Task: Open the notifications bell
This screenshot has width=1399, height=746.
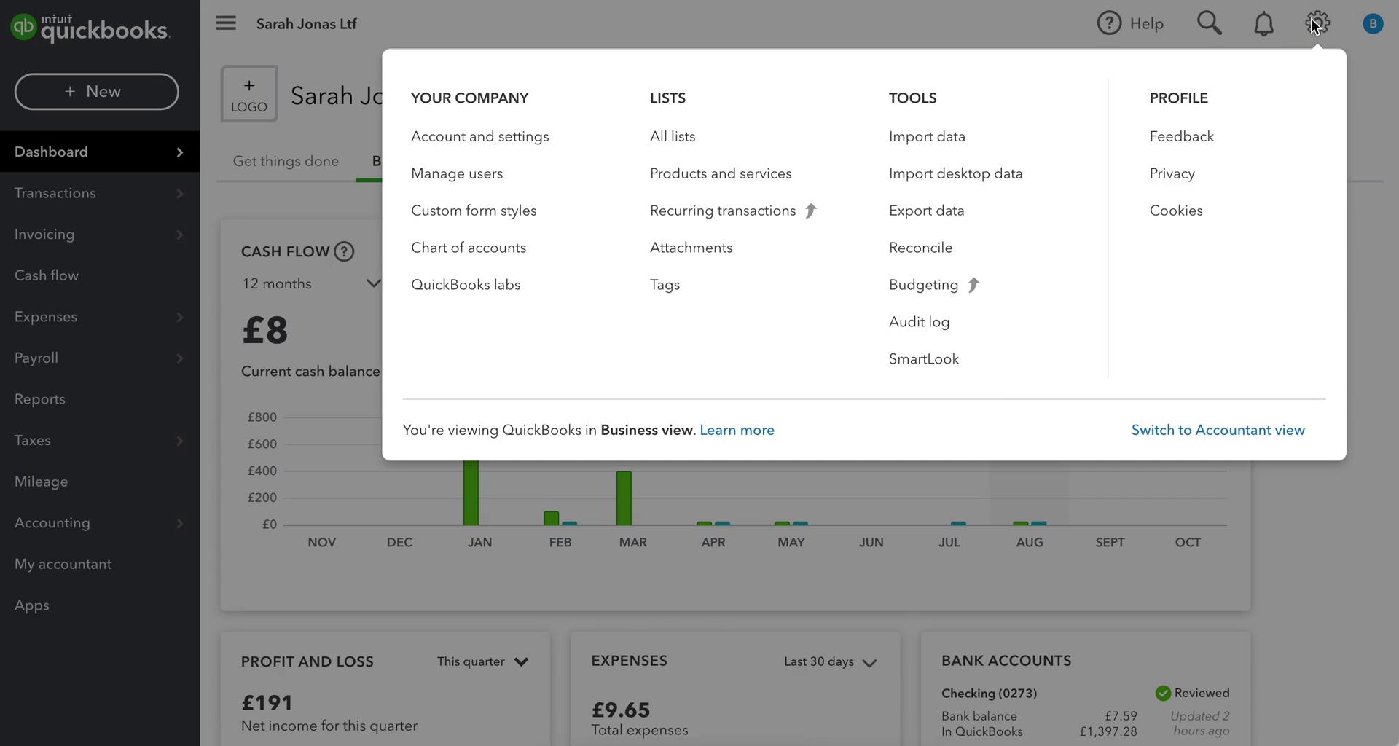Action: pos(1263,23)
